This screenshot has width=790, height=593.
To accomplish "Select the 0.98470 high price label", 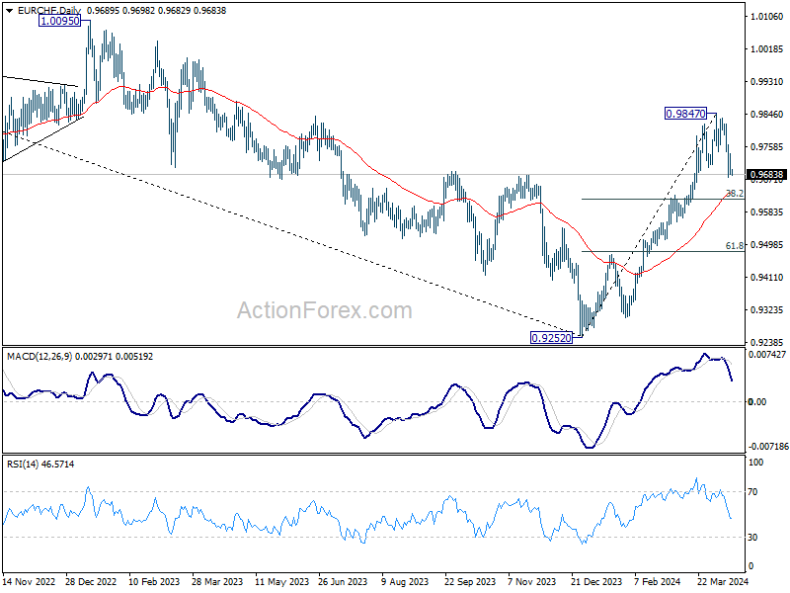I will [x=685, y=114].
